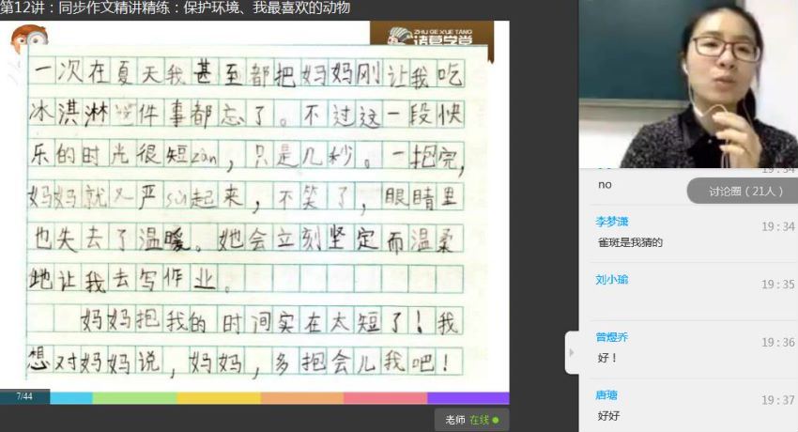Click the timestamp 19:35 in chat
The width and height of the screenshot is (798, 432).
click(x=777, y=285)
